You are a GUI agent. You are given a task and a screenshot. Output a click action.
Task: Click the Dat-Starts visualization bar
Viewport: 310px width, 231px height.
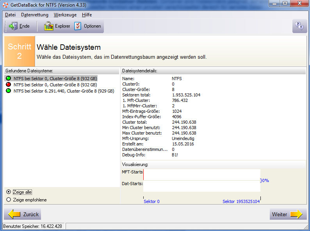202,186
